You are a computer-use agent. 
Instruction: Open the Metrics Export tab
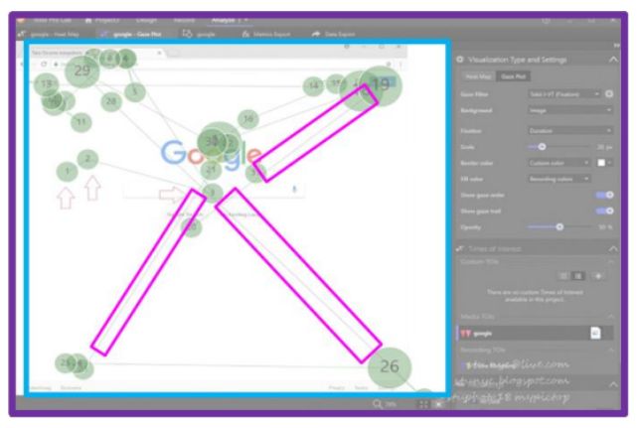click(x=266, y=34)
